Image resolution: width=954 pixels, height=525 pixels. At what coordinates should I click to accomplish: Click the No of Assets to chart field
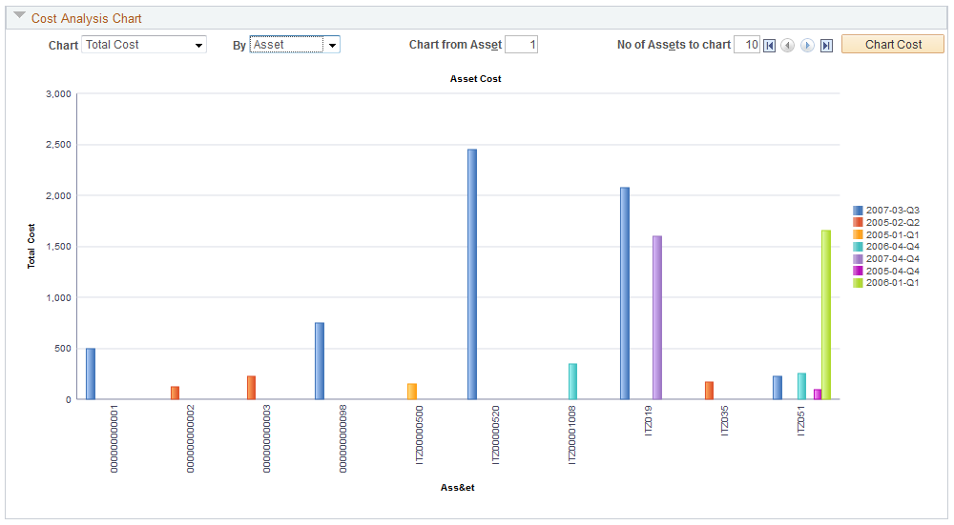pos(747,45)
